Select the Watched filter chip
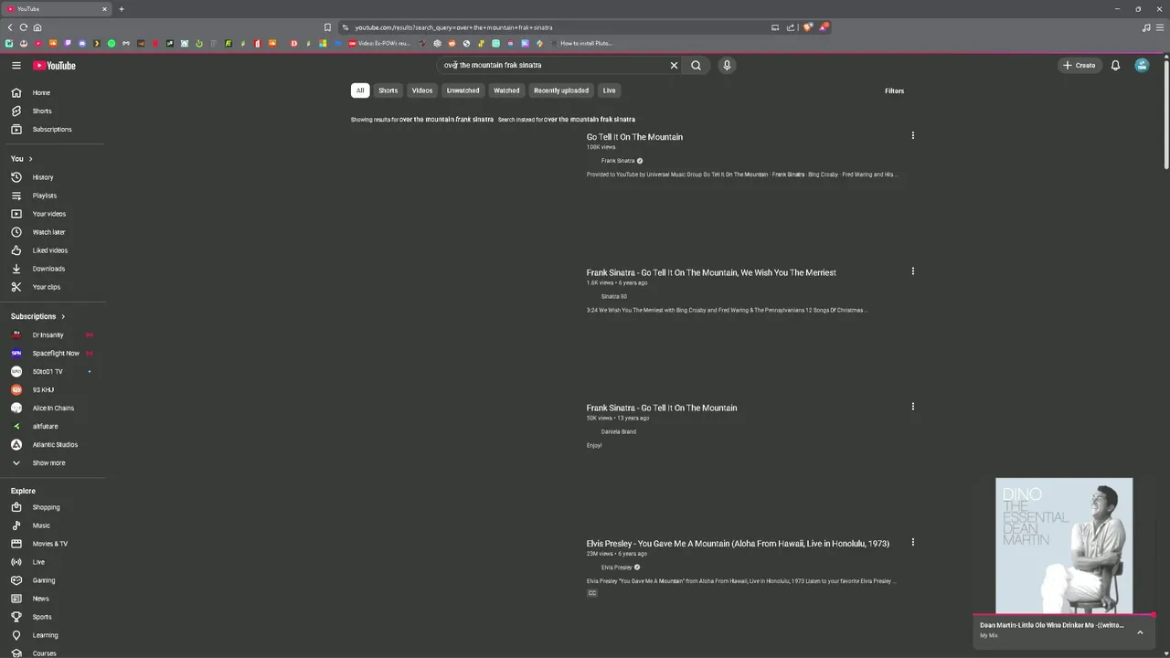 506,90
